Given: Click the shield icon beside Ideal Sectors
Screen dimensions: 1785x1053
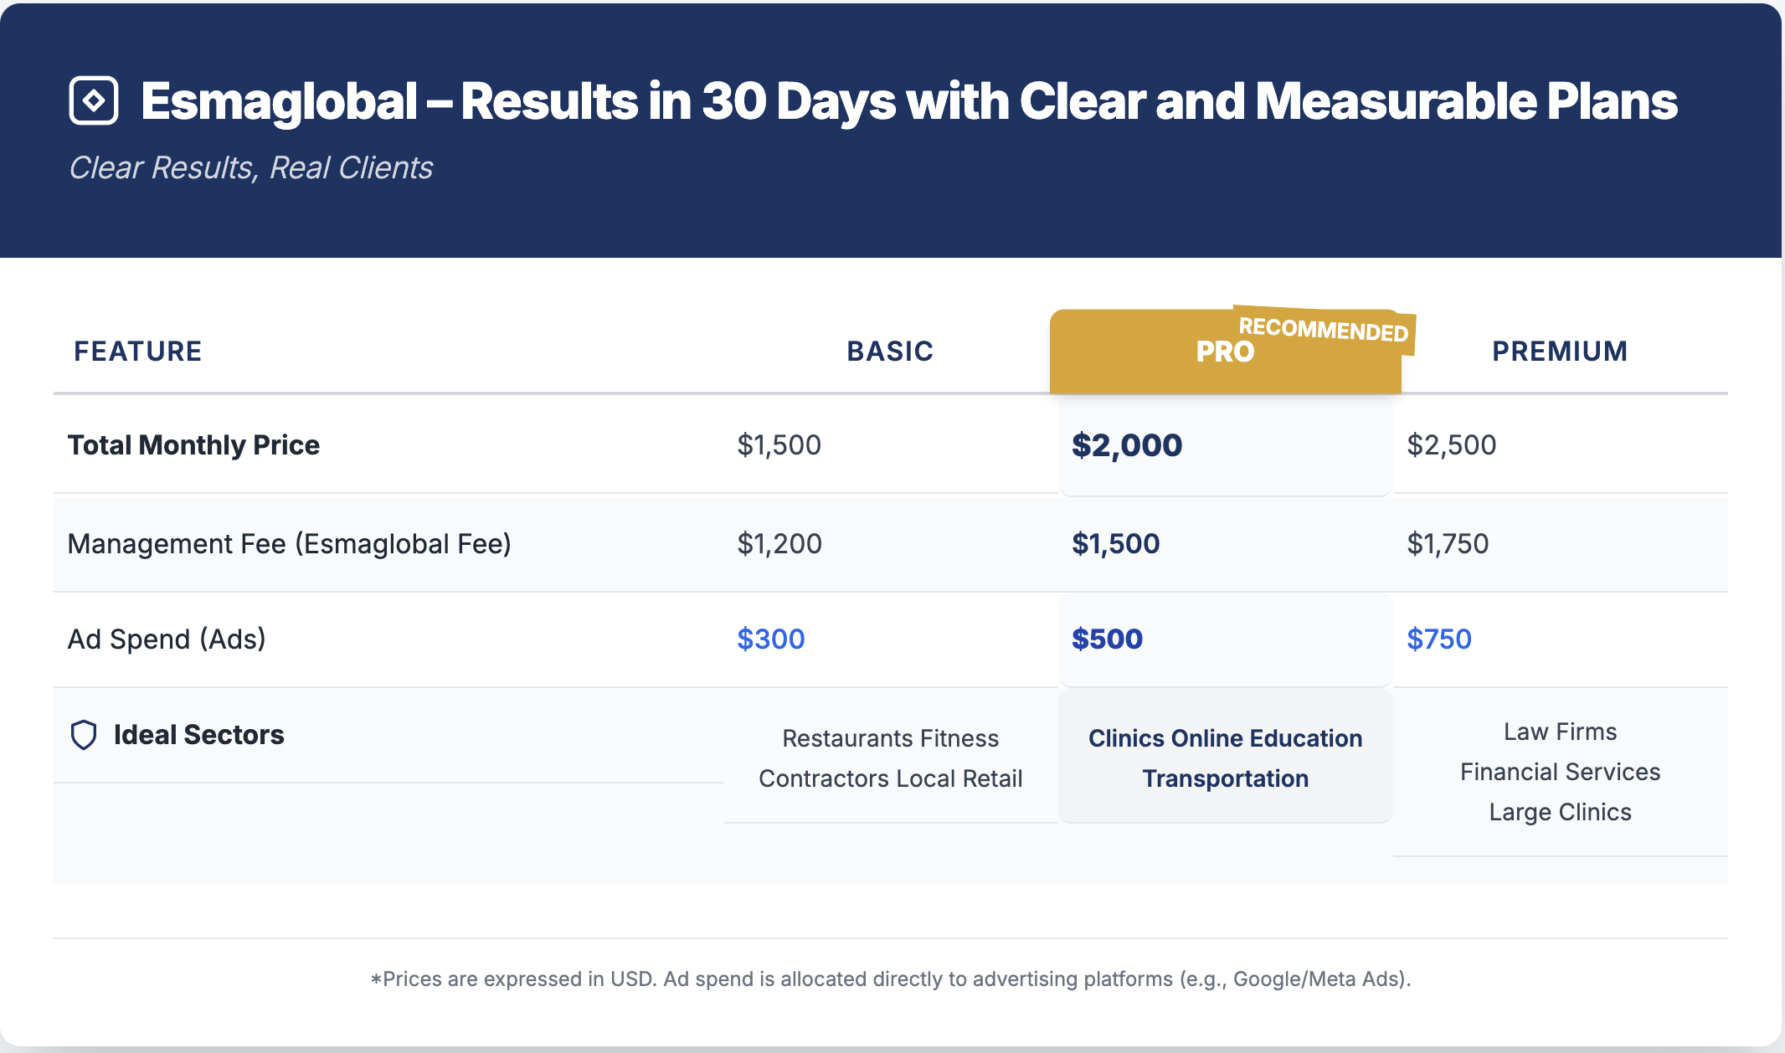Looking at the screenshot, I should point(84,735).
